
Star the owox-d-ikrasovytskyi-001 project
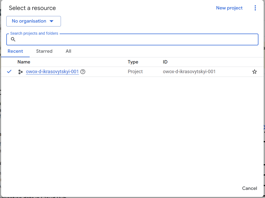[254, 72]
